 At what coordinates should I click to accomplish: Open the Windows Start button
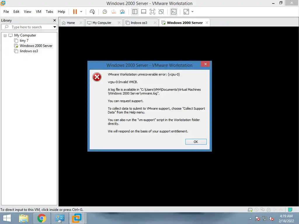click(7, 218)
